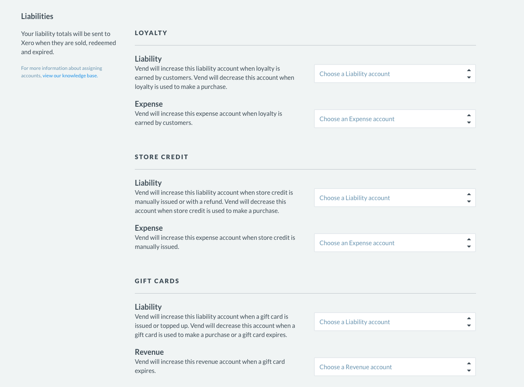Click the Liabilities section title
524x387 pixels.
[x=37, y=17]
